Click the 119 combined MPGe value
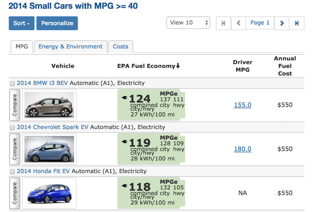 140,143
